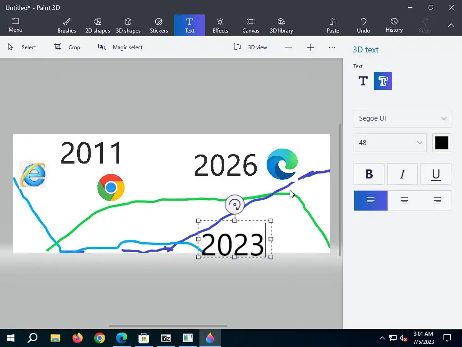Open the black text color swatch
This screenshot has height=347, width=462.
[x=442, y=143]
